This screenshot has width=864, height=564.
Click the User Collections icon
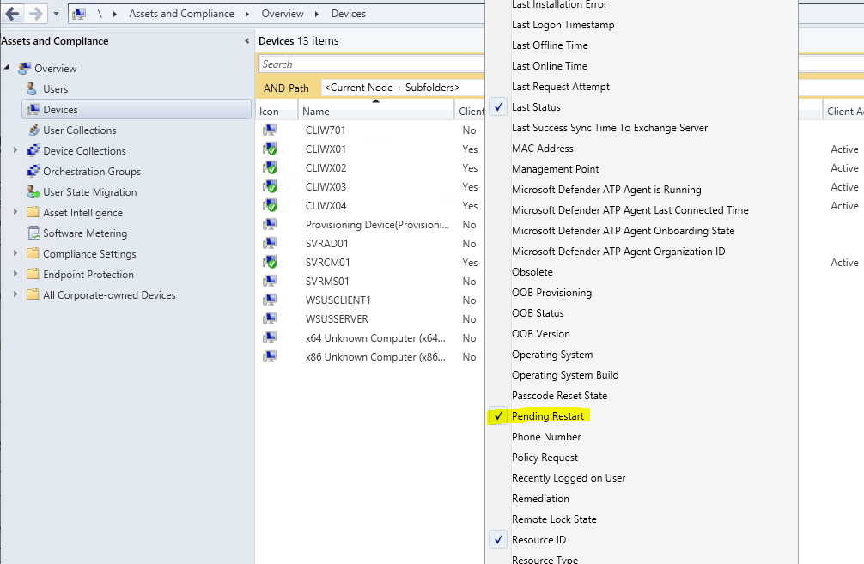pos(33,130)
